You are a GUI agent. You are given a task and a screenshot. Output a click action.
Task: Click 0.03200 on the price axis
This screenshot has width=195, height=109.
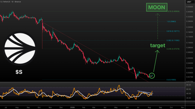click(x=190, y=68)
